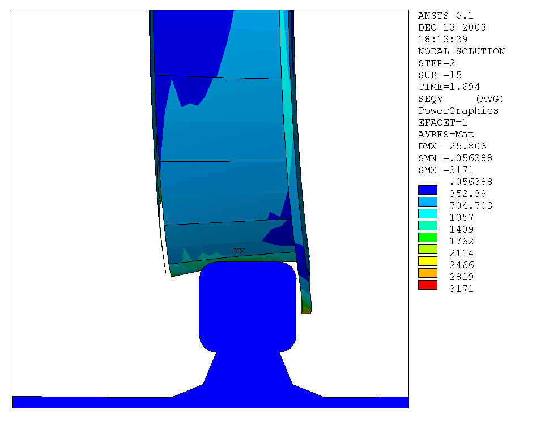
Task: Click the yellow legend swatch
Action: point(427,261)
